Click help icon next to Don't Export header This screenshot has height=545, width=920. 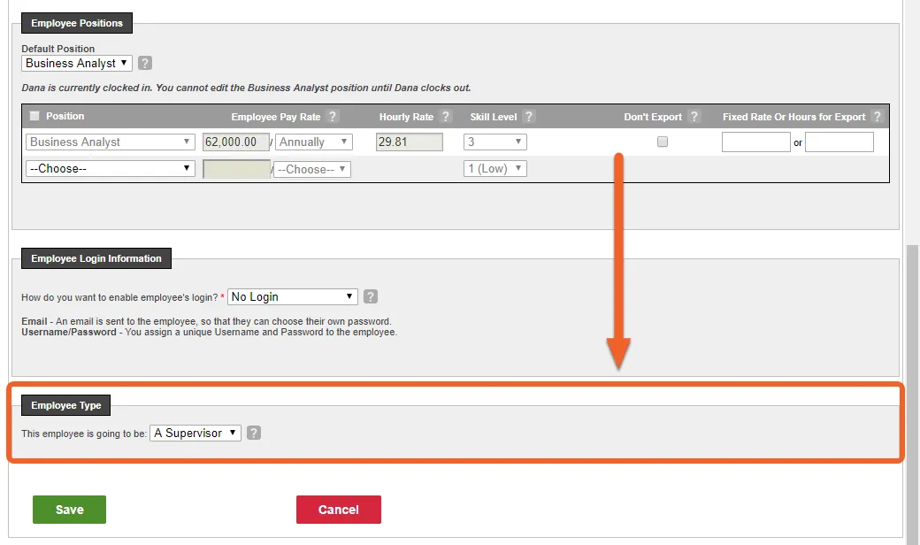(694, 116)
